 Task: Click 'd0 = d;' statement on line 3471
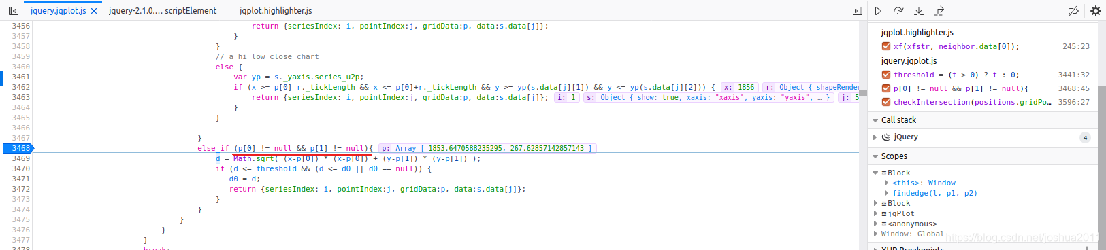[x=244, y=179]
